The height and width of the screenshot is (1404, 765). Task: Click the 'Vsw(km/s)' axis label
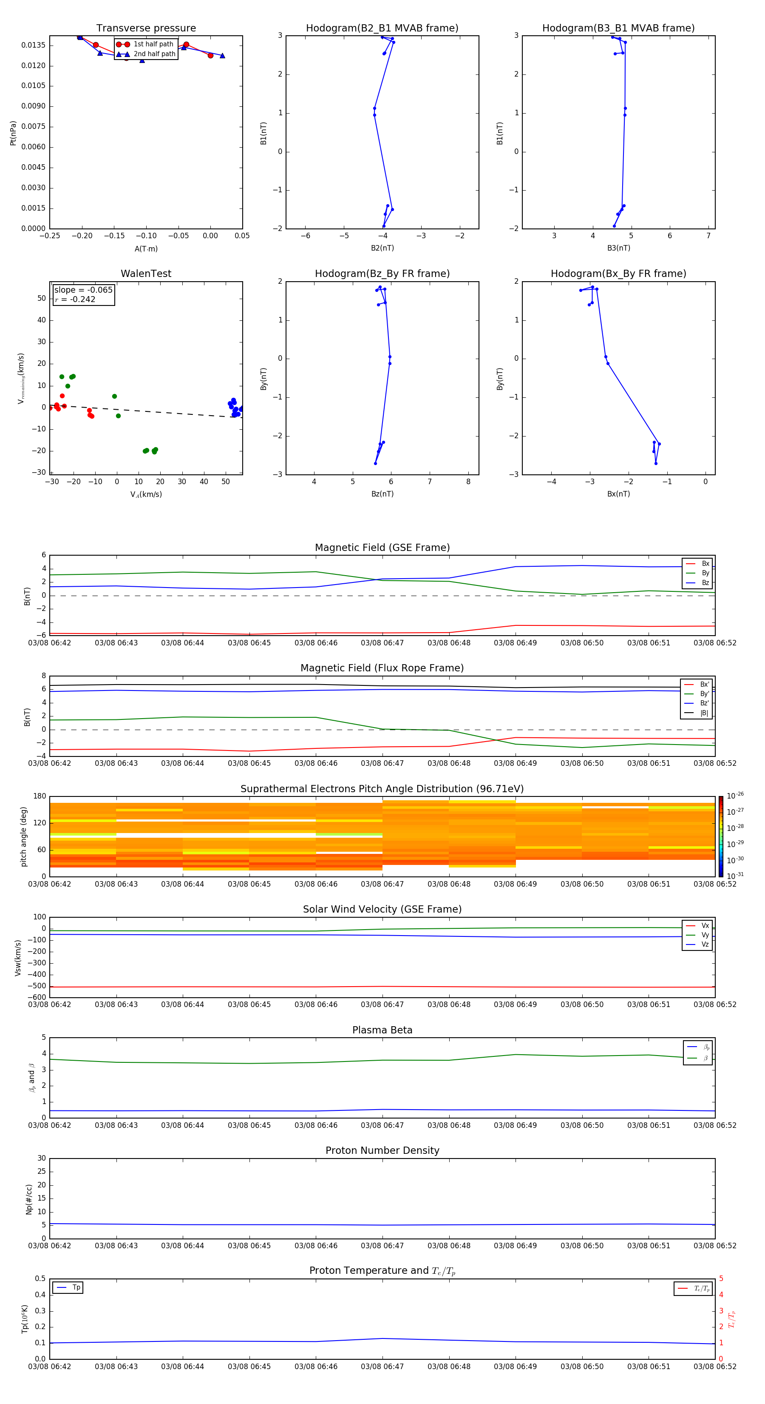click(18, 957)
